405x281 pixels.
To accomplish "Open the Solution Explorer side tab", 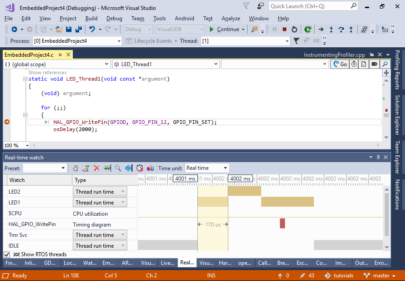I will coord(397,115).
